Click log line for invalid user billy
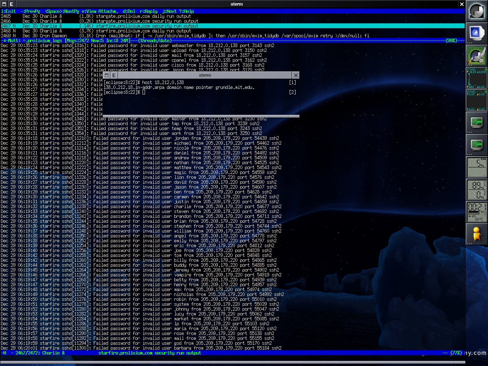Viewport: 488px width, 366px height. 139,260
